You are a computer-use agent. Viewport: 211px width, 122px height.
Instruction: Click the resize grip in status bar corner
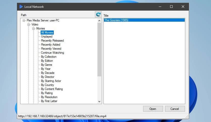tap(187, 117)
